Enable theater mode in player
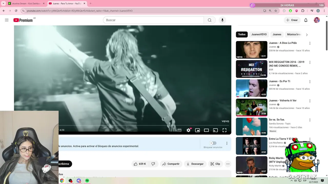Image resolution: width=328 pixels, height=184 pixels. [206, 130]
